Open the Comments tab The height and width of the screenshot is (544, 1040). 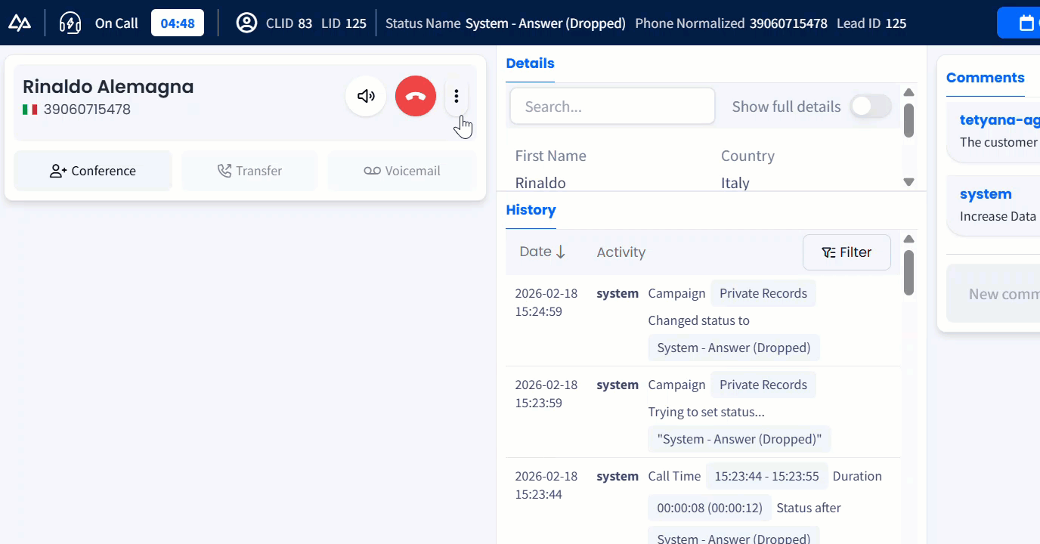[985, 77]
